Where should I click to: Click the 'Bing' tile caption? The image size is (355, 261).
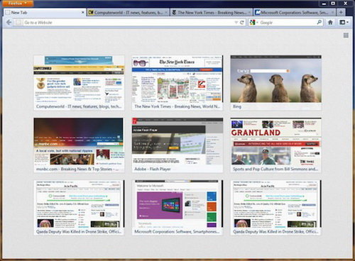click(237, 106)
